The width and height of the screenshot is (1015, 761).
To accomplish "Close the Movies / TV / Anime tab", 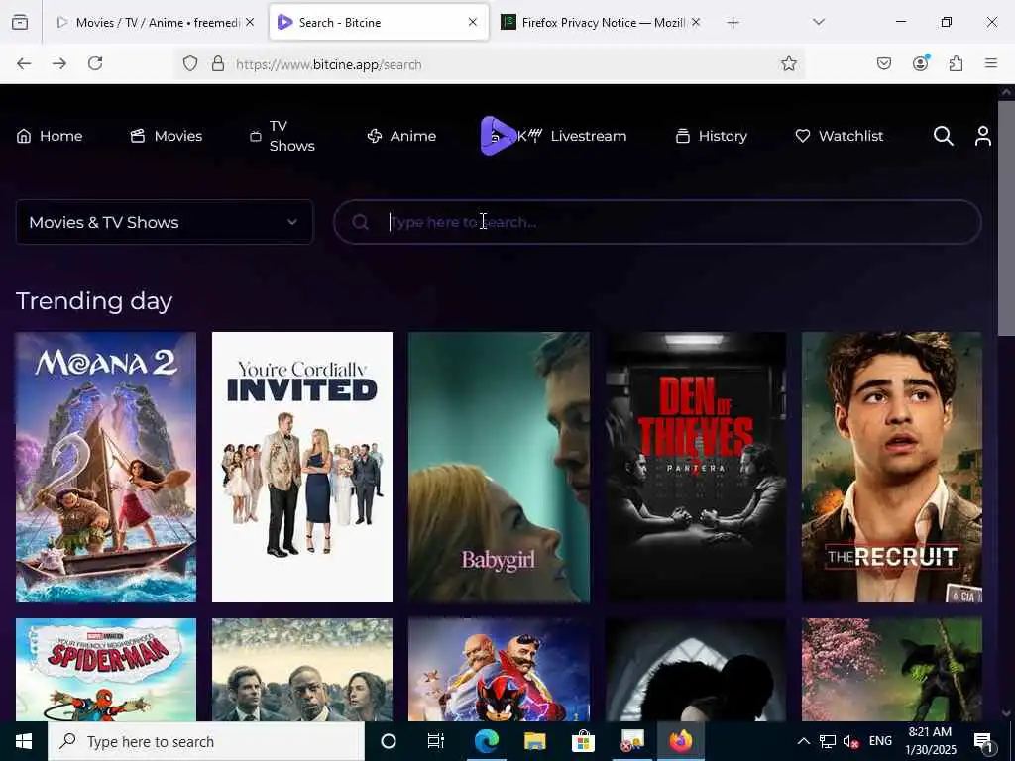I will click(x=250, y=22).
